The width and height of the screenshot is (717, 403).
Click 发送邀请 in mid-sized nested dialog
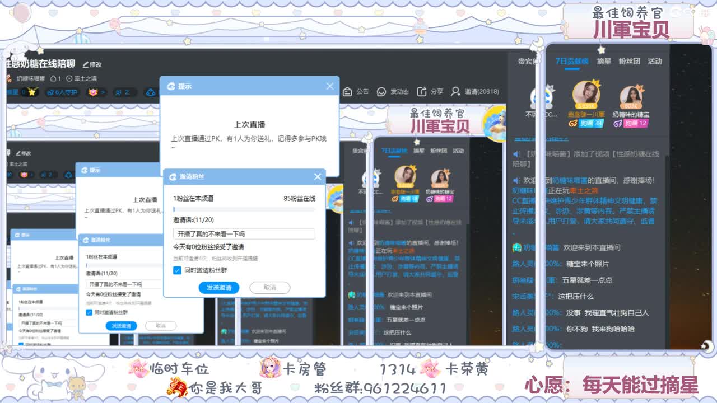[x=121, y=326]
